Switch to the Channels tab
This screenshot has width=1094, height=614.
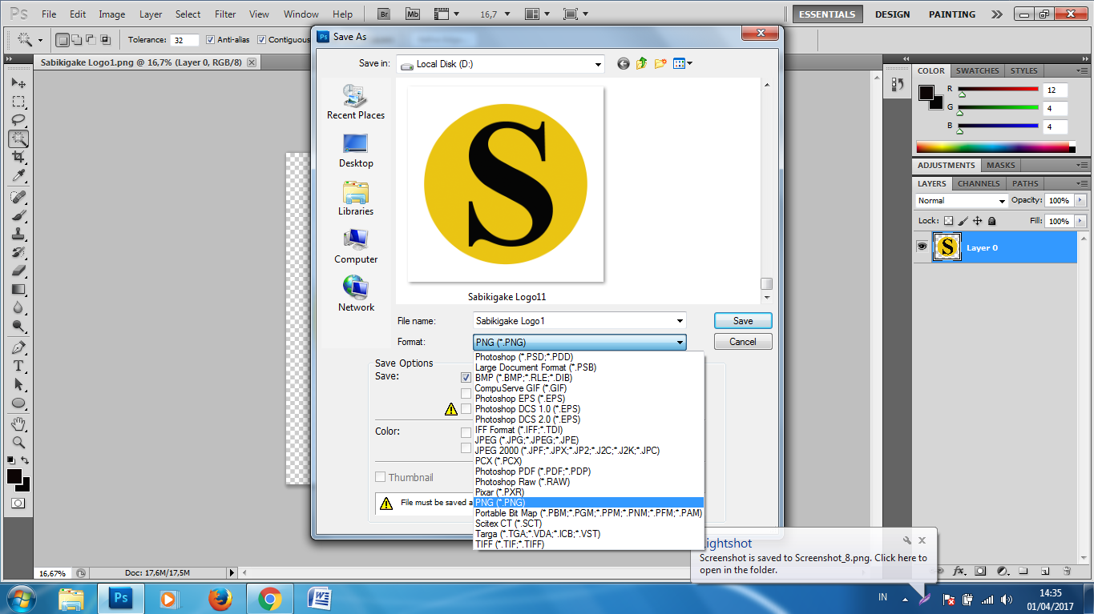tap(978, 183)
